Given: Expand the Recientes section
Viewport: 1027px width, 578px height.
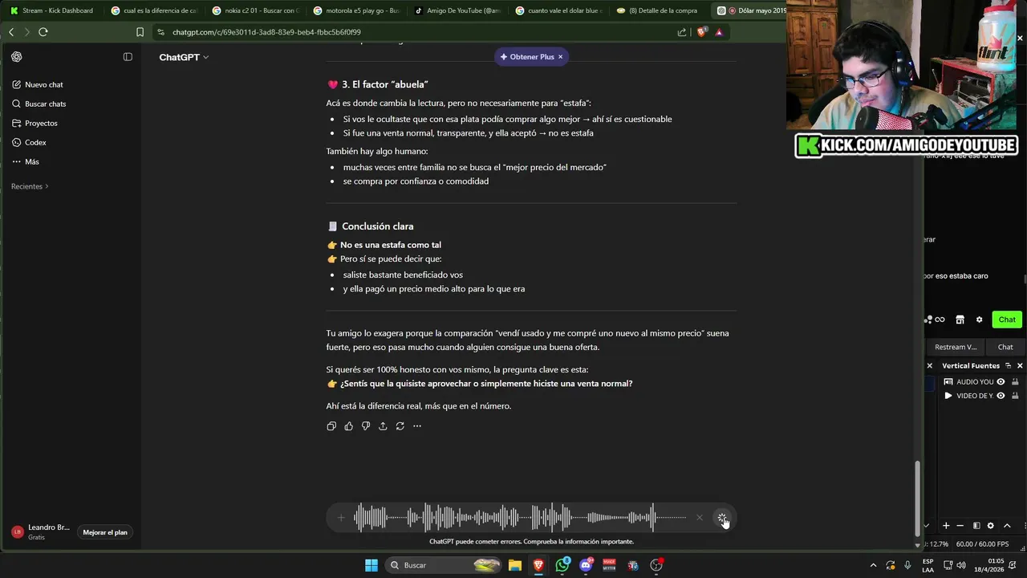Looking at the screenshot, I should pyautogui.click(x=30, y=186).
